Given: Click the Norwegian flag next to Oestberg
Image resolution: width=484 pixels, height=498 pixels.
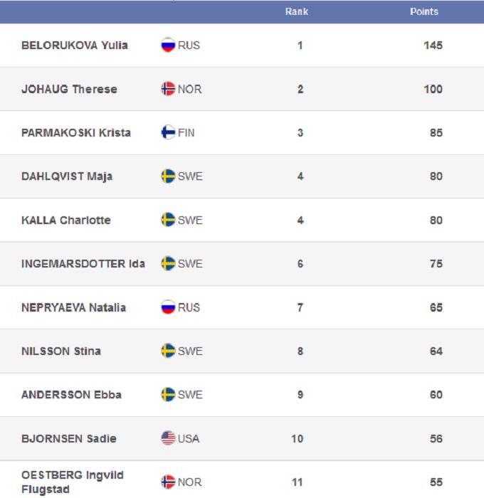Looking at the screenshot, I should (x=168, y=482).
